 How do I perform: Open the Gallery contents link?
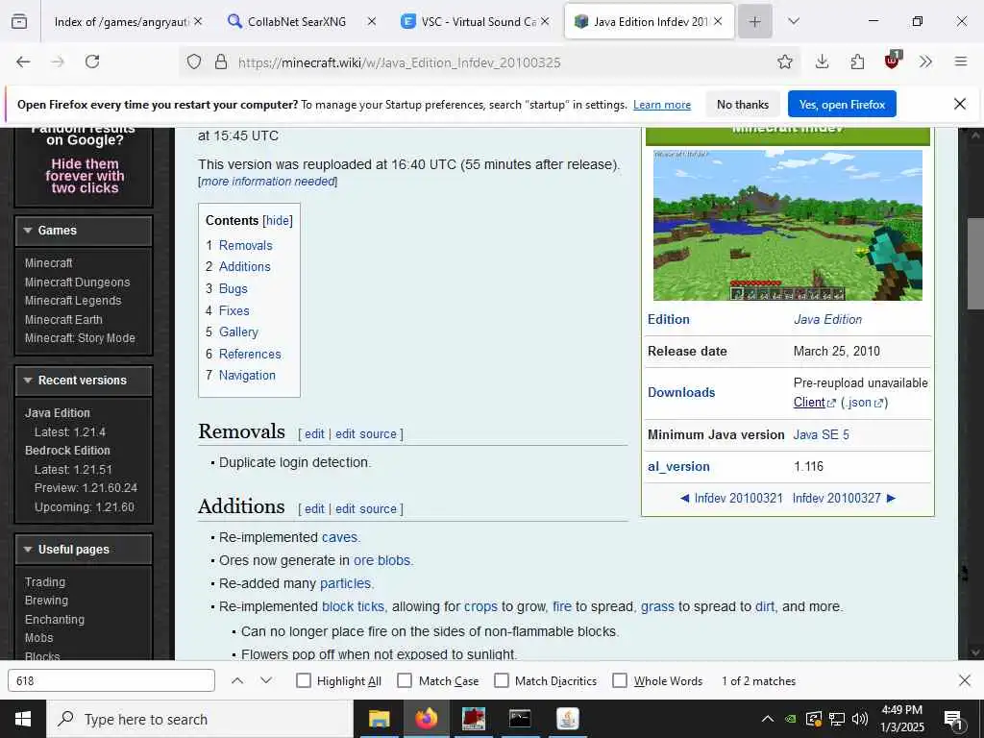click(x=238, y=332)
